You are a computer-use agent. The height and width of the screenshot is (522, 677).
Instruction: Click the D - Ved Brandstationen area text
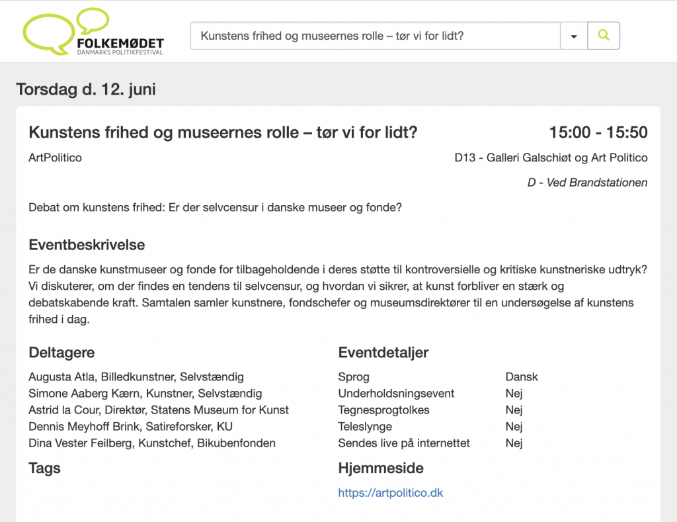click(587, 183)
